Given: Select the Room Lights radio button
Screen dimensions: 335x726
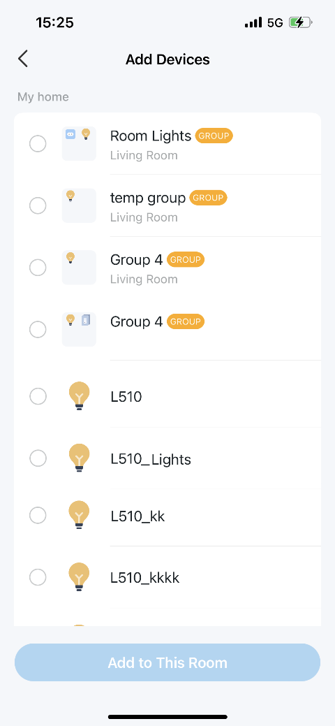Looking at the screenshot, I should click(x=38, y=143).
